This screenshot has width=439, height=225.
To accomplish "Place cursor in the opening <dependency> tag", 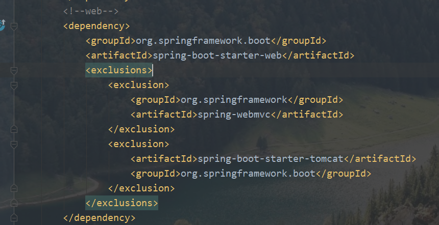I will click(x=96, y=26).
